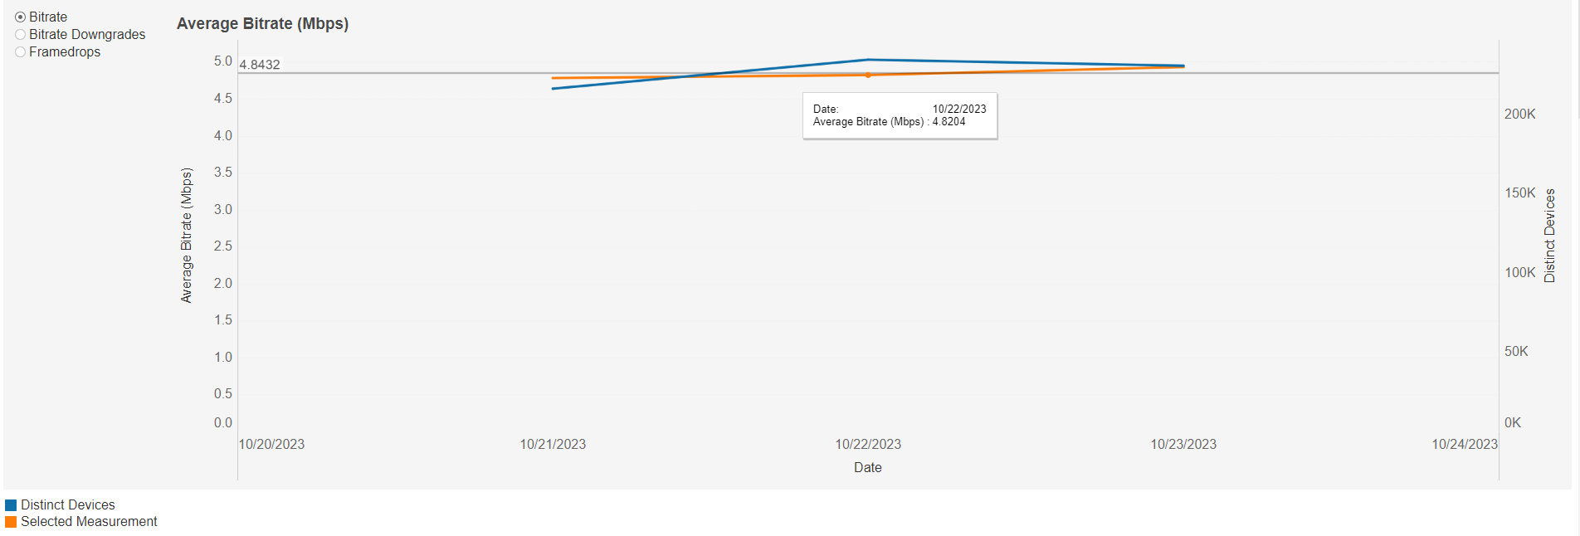Click the Average Bitrate (Mbps) chart title
This screenshot has height=536, width=1580.
pos(262,24)
